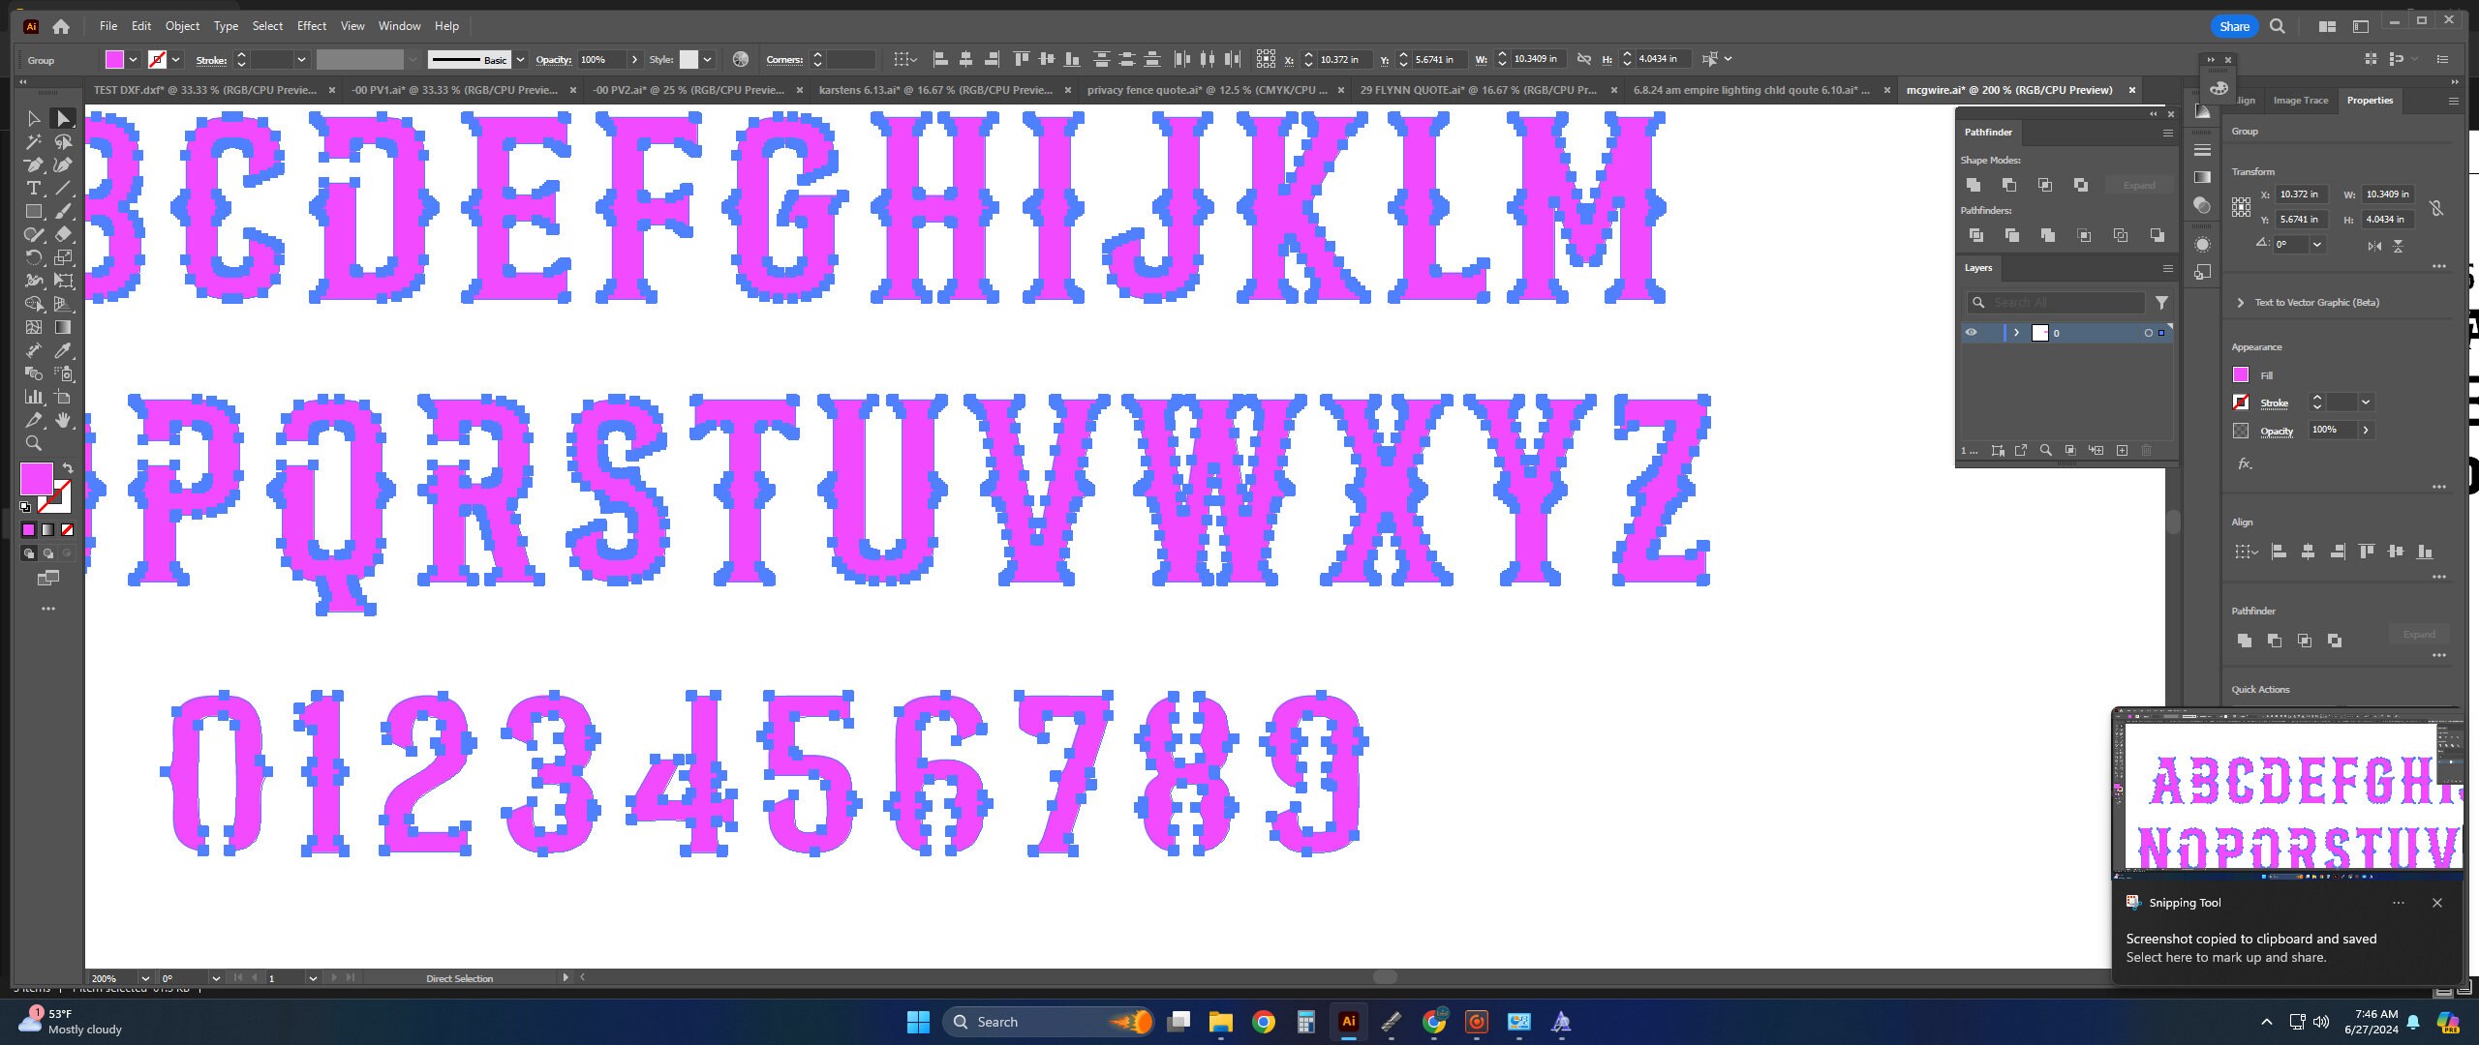Click the Unite shape mode in the Pathfinder panel
Viewport: 2479px width, 1045px height.
[1974, 185]
